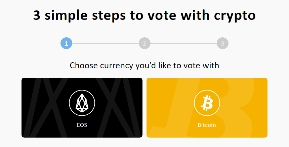Choose the Bitcoin text label
The height and width of the screenshot is (147, 289).
tap(207, 125)
